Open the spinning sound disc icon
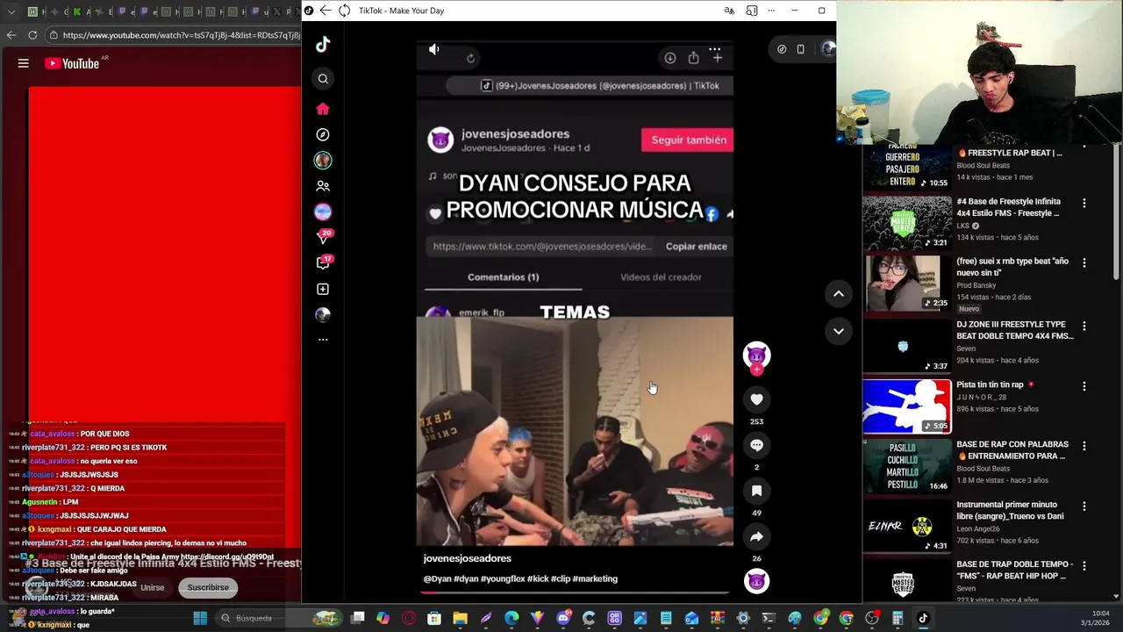The width and height of the screenshot is (1123, 632). 756,581
